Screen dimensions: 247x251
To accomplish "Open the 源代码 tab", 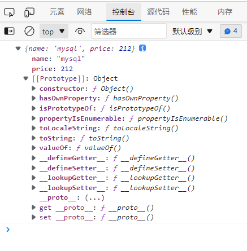I will pos(158,12).
